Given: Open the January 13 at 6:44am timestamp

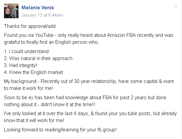Looking at the screenshot, I should (x=42, y=15).
